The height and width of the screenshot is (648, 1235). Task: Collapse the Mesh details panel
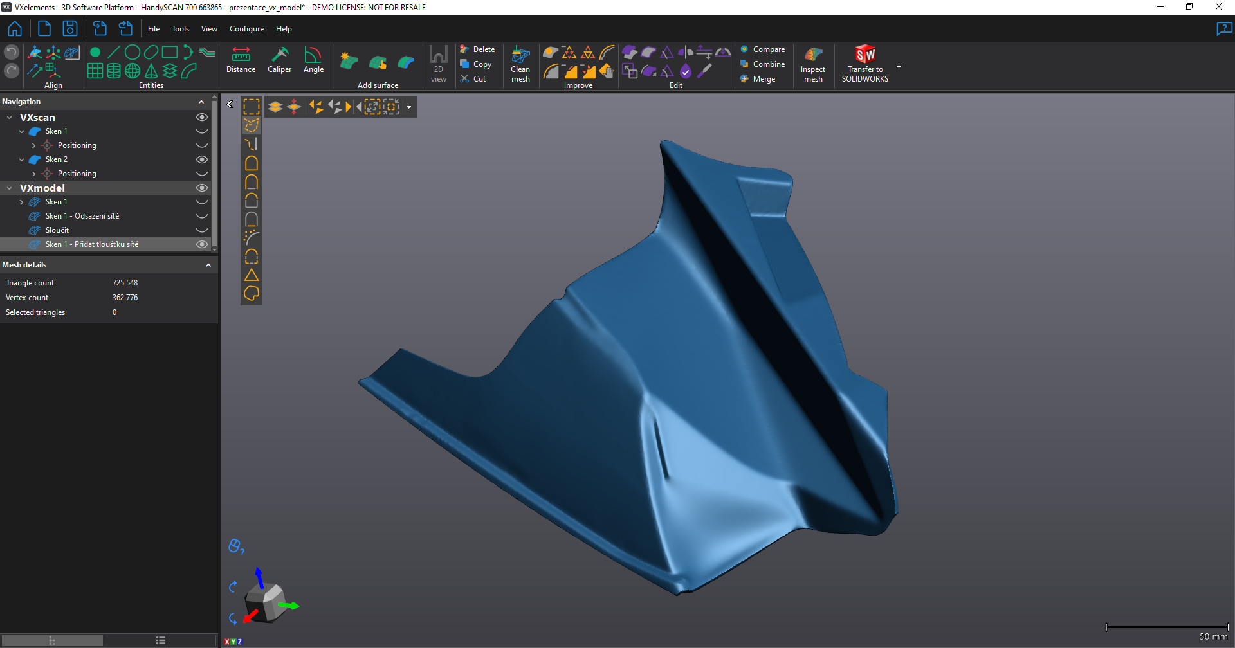click(x=208, y=265)
